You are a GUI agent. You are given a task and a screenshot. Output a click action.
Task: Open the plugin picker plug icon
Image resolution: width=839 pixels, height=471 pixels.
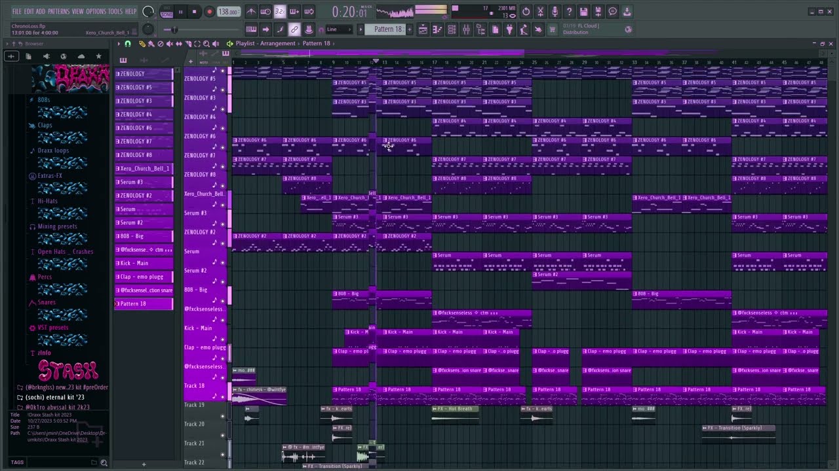click(509, 29)
